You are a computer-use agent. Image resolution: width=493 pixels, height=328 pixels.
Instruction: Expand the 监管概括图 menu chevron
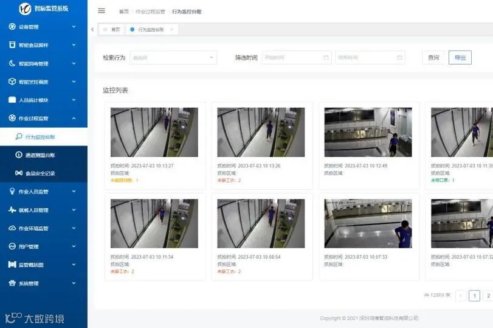[74, 265]
